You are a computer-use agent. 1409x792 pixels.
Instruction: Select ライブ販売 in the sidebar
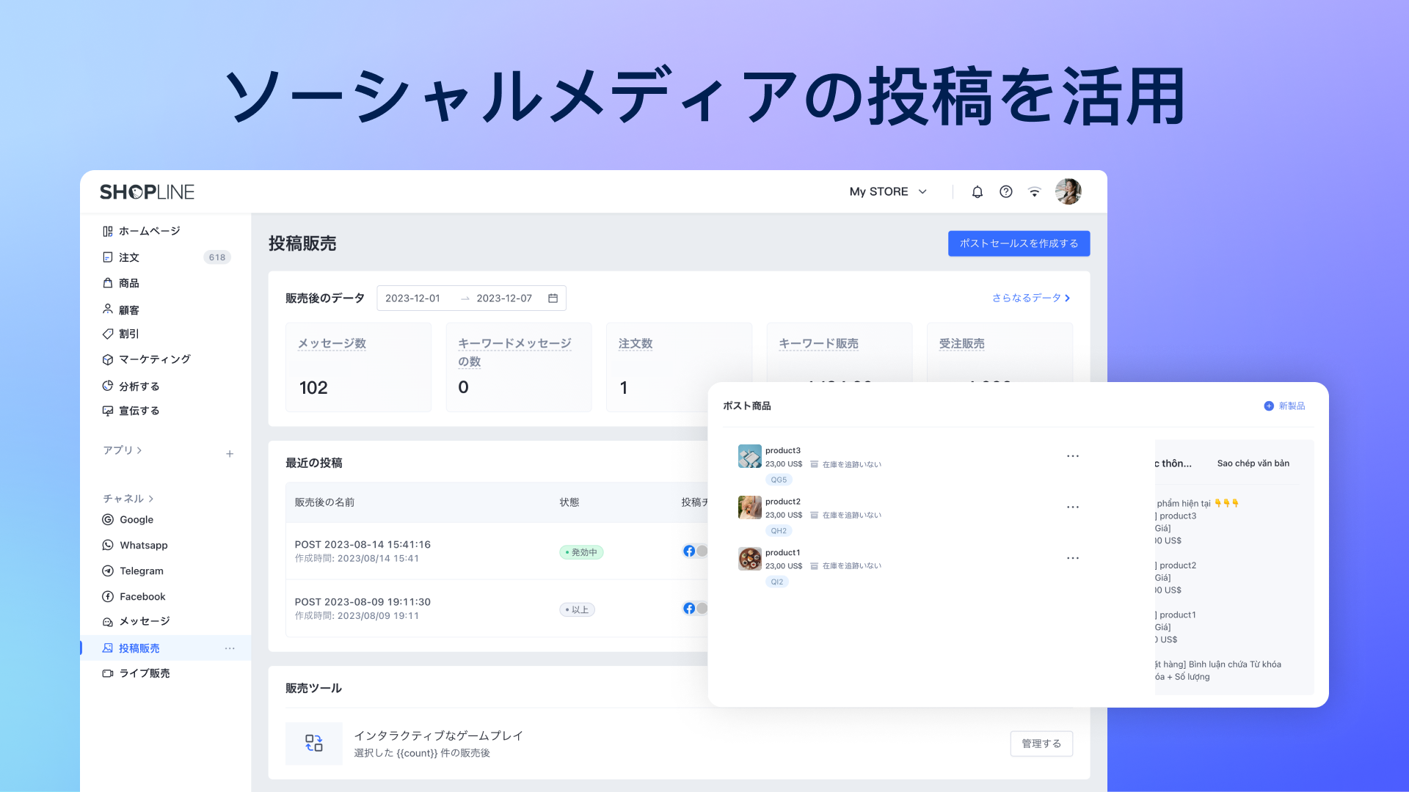point(145,673)
